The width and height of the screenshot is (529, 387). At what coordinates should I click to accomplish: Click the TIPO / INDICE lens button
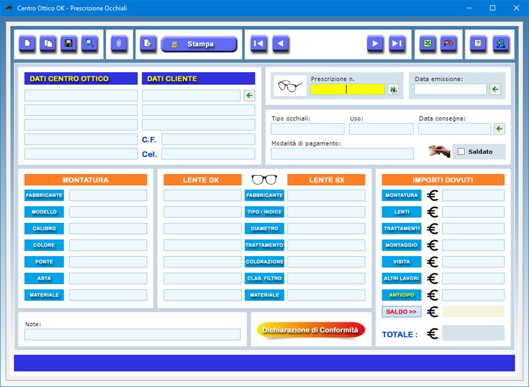pos(264,212)
